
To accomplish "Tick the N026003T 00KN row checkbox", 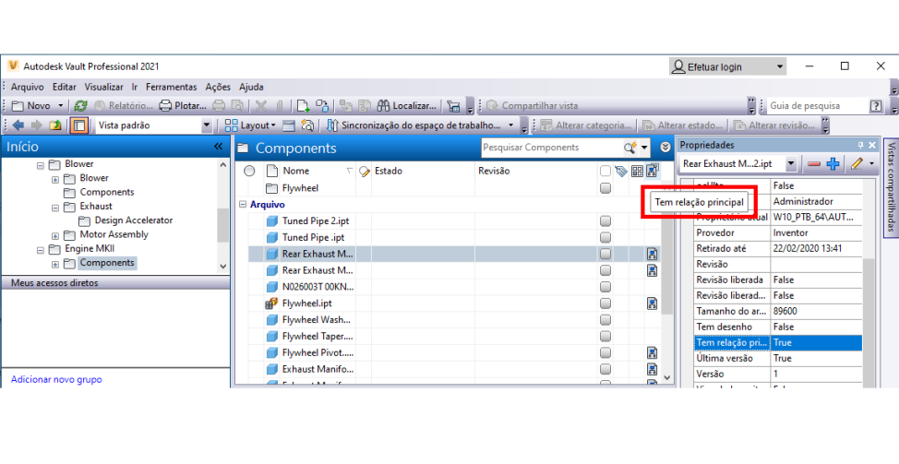I will [605, 287].
